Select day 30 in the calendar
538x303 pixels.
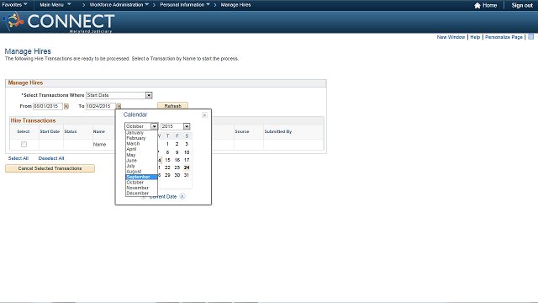click(x=177, y=175)
